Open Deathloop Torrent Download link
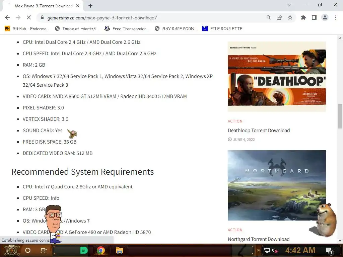Screen dimensions: 343x257 259,131
